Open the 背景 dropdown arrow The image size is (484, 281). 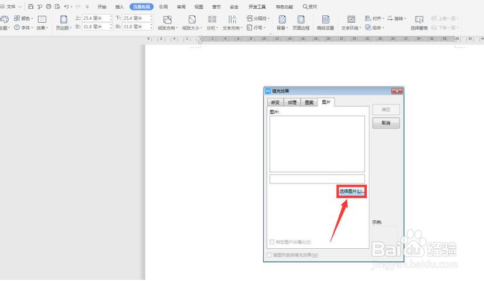287,27
